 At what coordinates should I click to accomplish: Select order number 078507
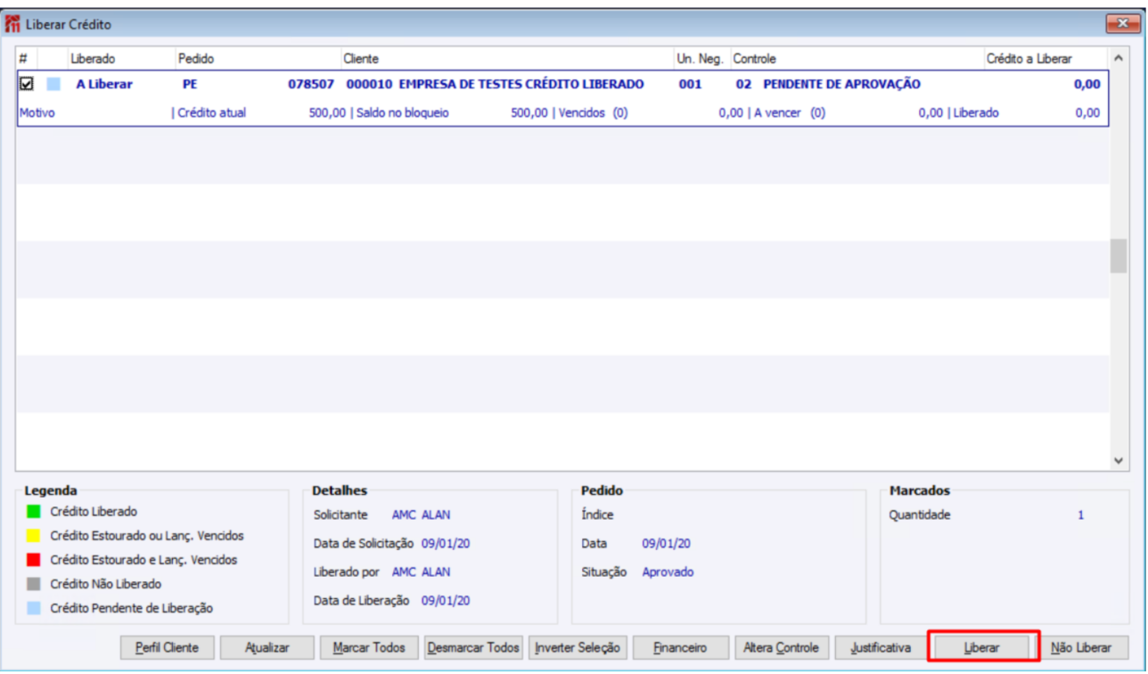pos(311,85)
